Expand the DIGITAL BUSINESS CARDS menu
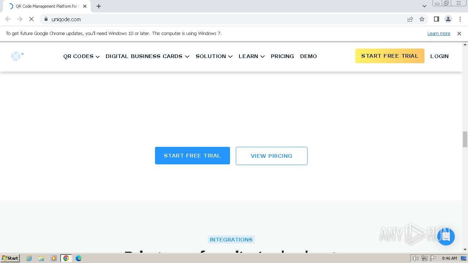This screenshot has height=263, width=468. pyautogui.click(x=147, y=56)
